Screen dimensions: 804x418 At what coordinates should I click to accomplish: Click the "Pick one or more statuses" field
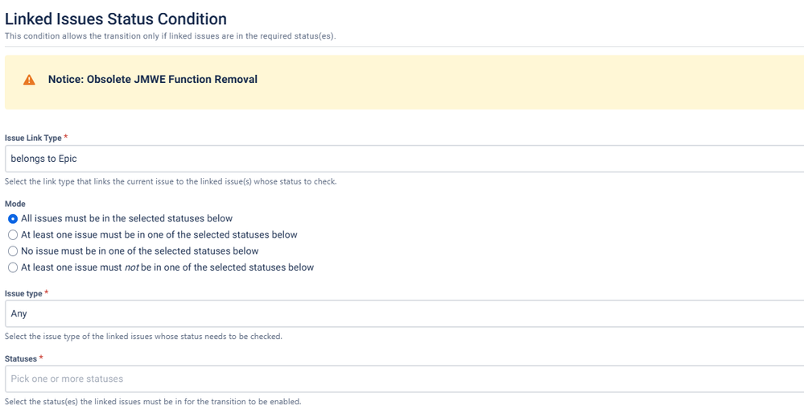tap(402, 379)
